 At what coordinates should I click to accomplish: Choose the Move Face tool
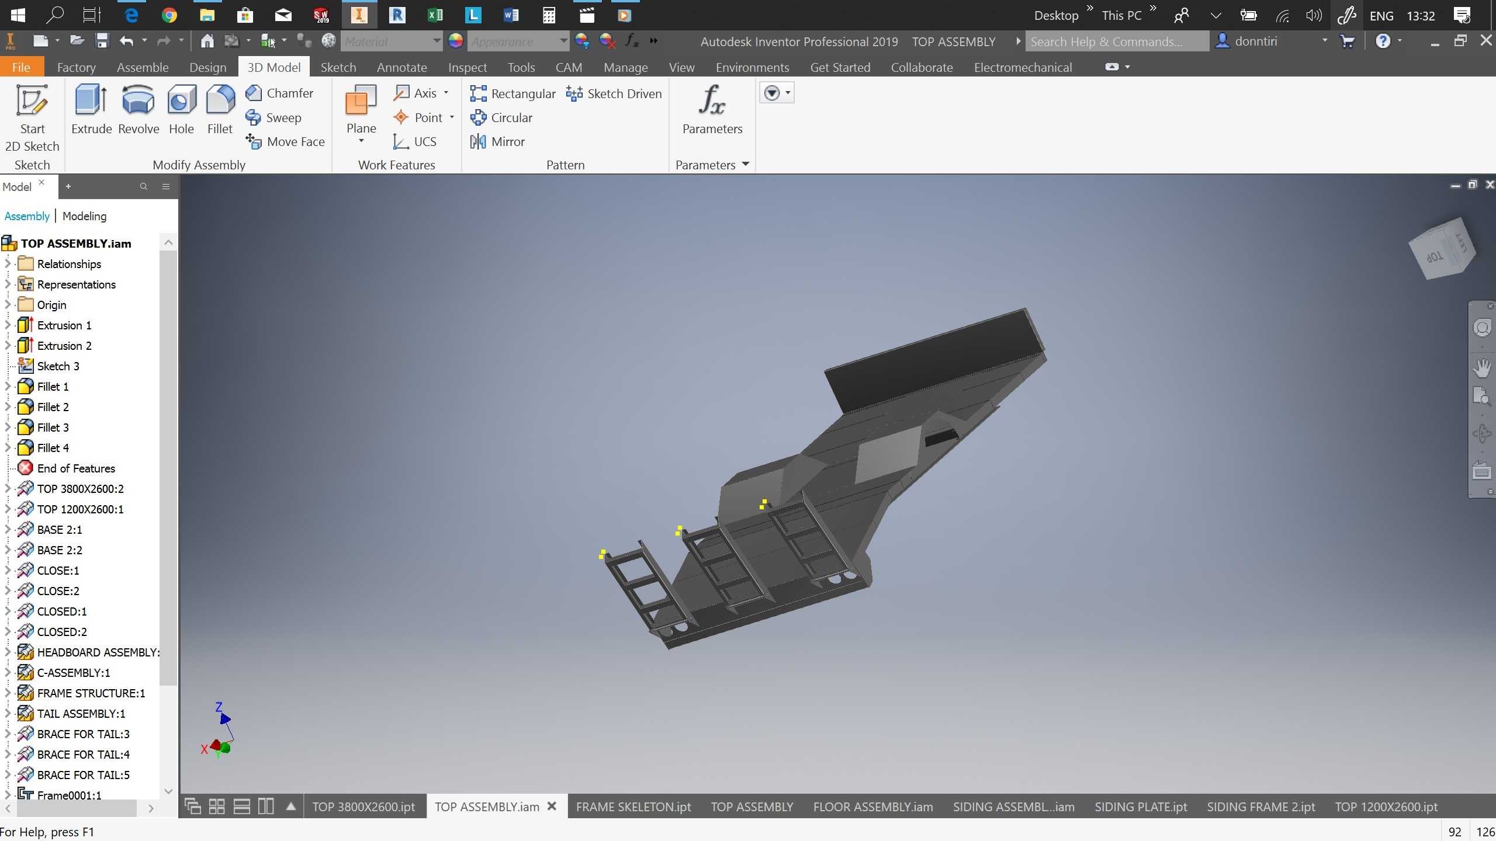pyautogui.click(x=285, y=141)
